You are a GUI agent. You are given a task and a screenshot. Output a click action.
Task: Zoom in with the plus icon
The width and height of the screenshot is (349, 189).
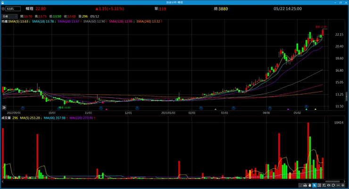point(343,185)
